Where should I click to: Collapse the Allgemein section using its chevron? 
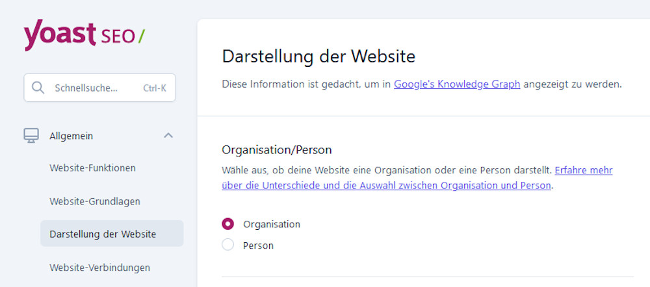(x=168, y=136)
